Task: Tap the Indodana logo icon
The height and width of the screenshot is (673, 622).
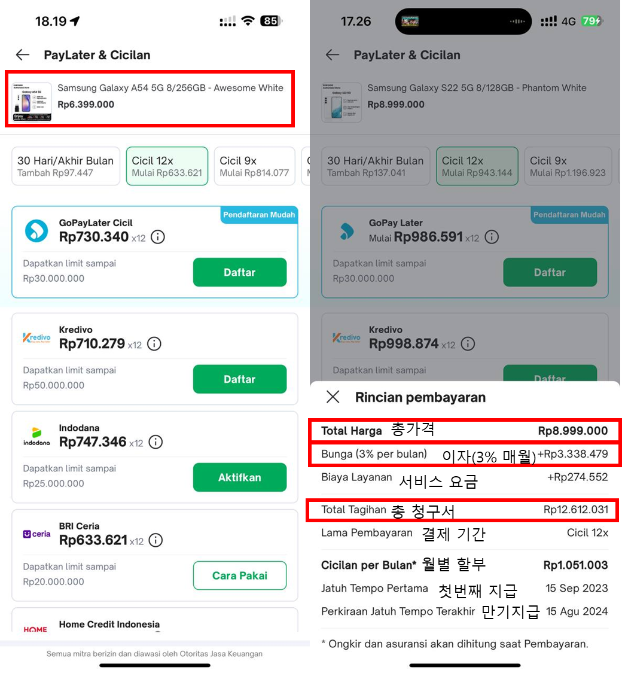Action: [x=36, y=436]
